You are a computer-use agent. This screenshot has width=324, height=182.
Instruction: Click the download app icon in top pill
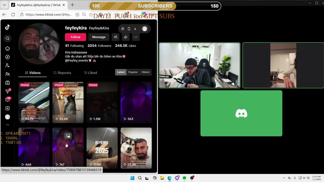click(x=135, y=29)
